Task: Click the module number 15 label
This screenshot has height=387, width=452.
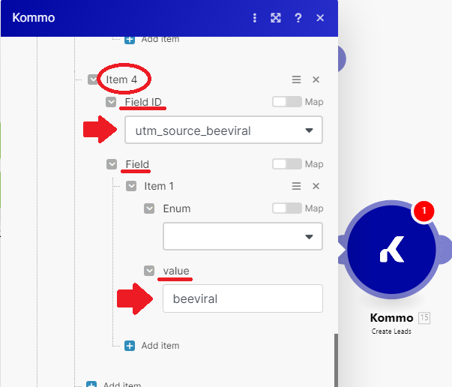Action: click(x=424, y=318)
